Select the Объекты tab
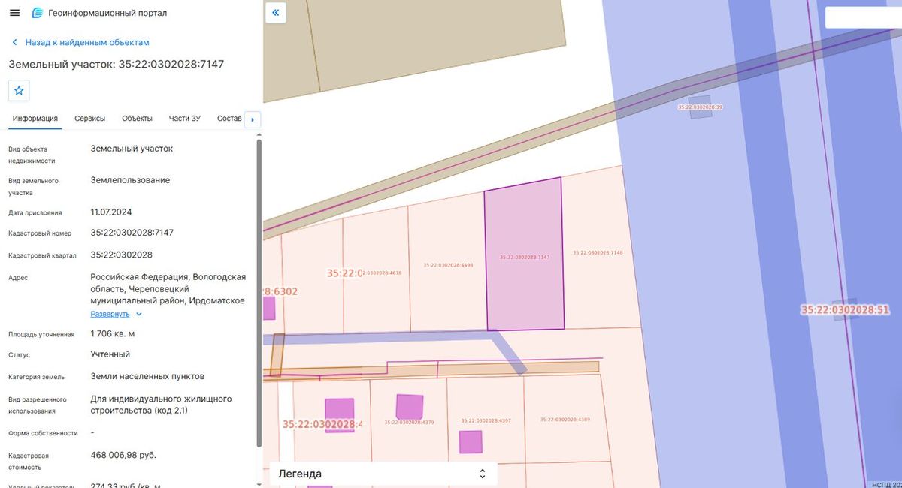902x488 pixels. 137,119
